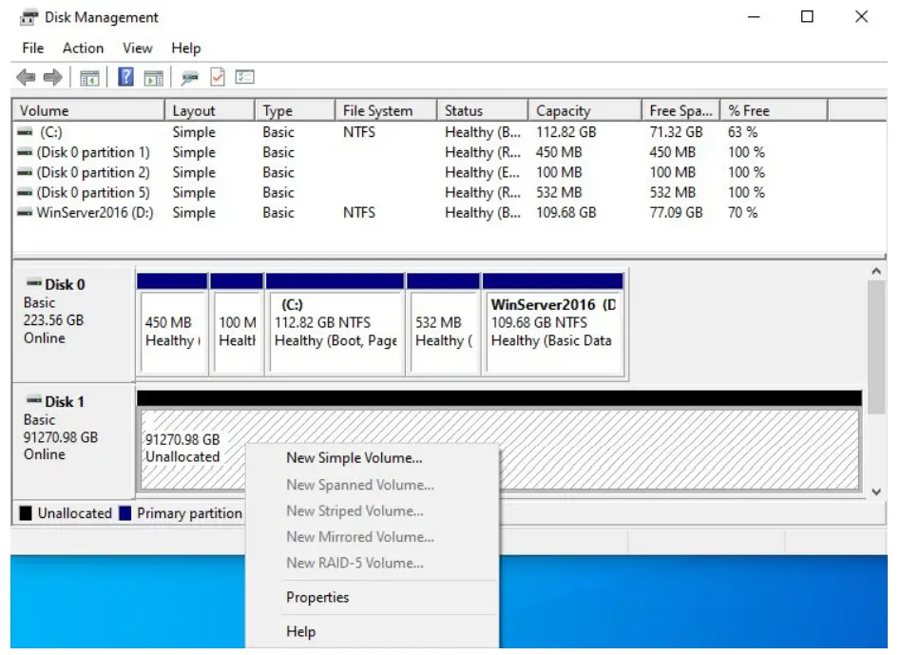The height and width of the screenshot is (655, 901).
Task: Open the Action menu
Action: pyautogui.click(x=83, y=48)
